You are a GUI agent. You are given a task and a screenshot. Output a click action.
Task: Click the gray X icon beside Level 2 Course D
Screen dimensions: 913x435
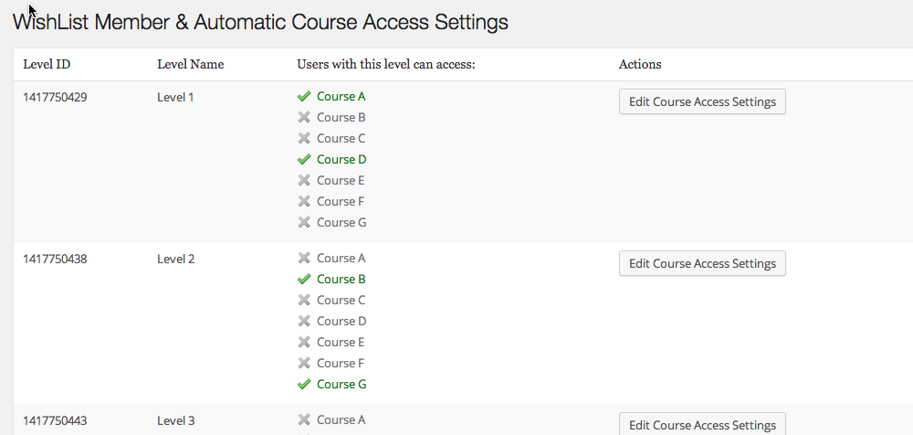coord(304,321)
